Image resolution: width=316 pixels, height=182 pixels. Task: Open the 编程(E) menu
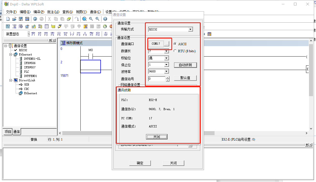coord(25,12)
